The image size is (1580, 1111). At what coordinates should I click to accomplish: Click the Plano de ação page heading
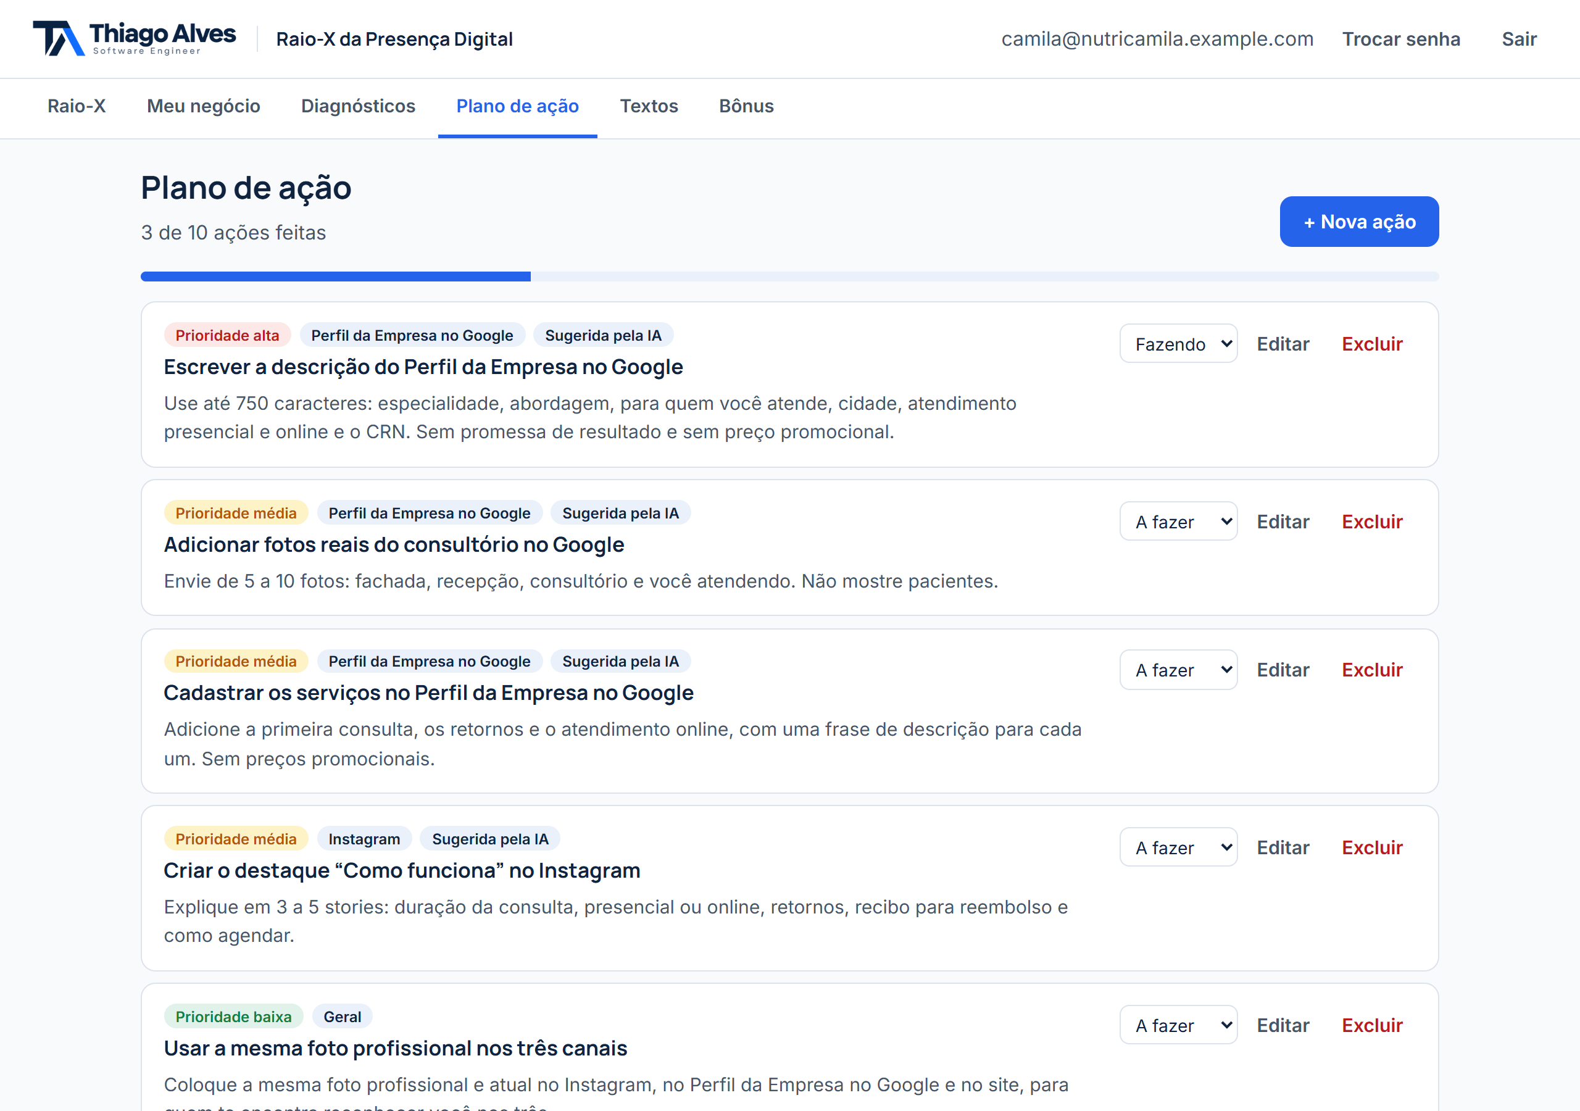click(x=246, y=187)
